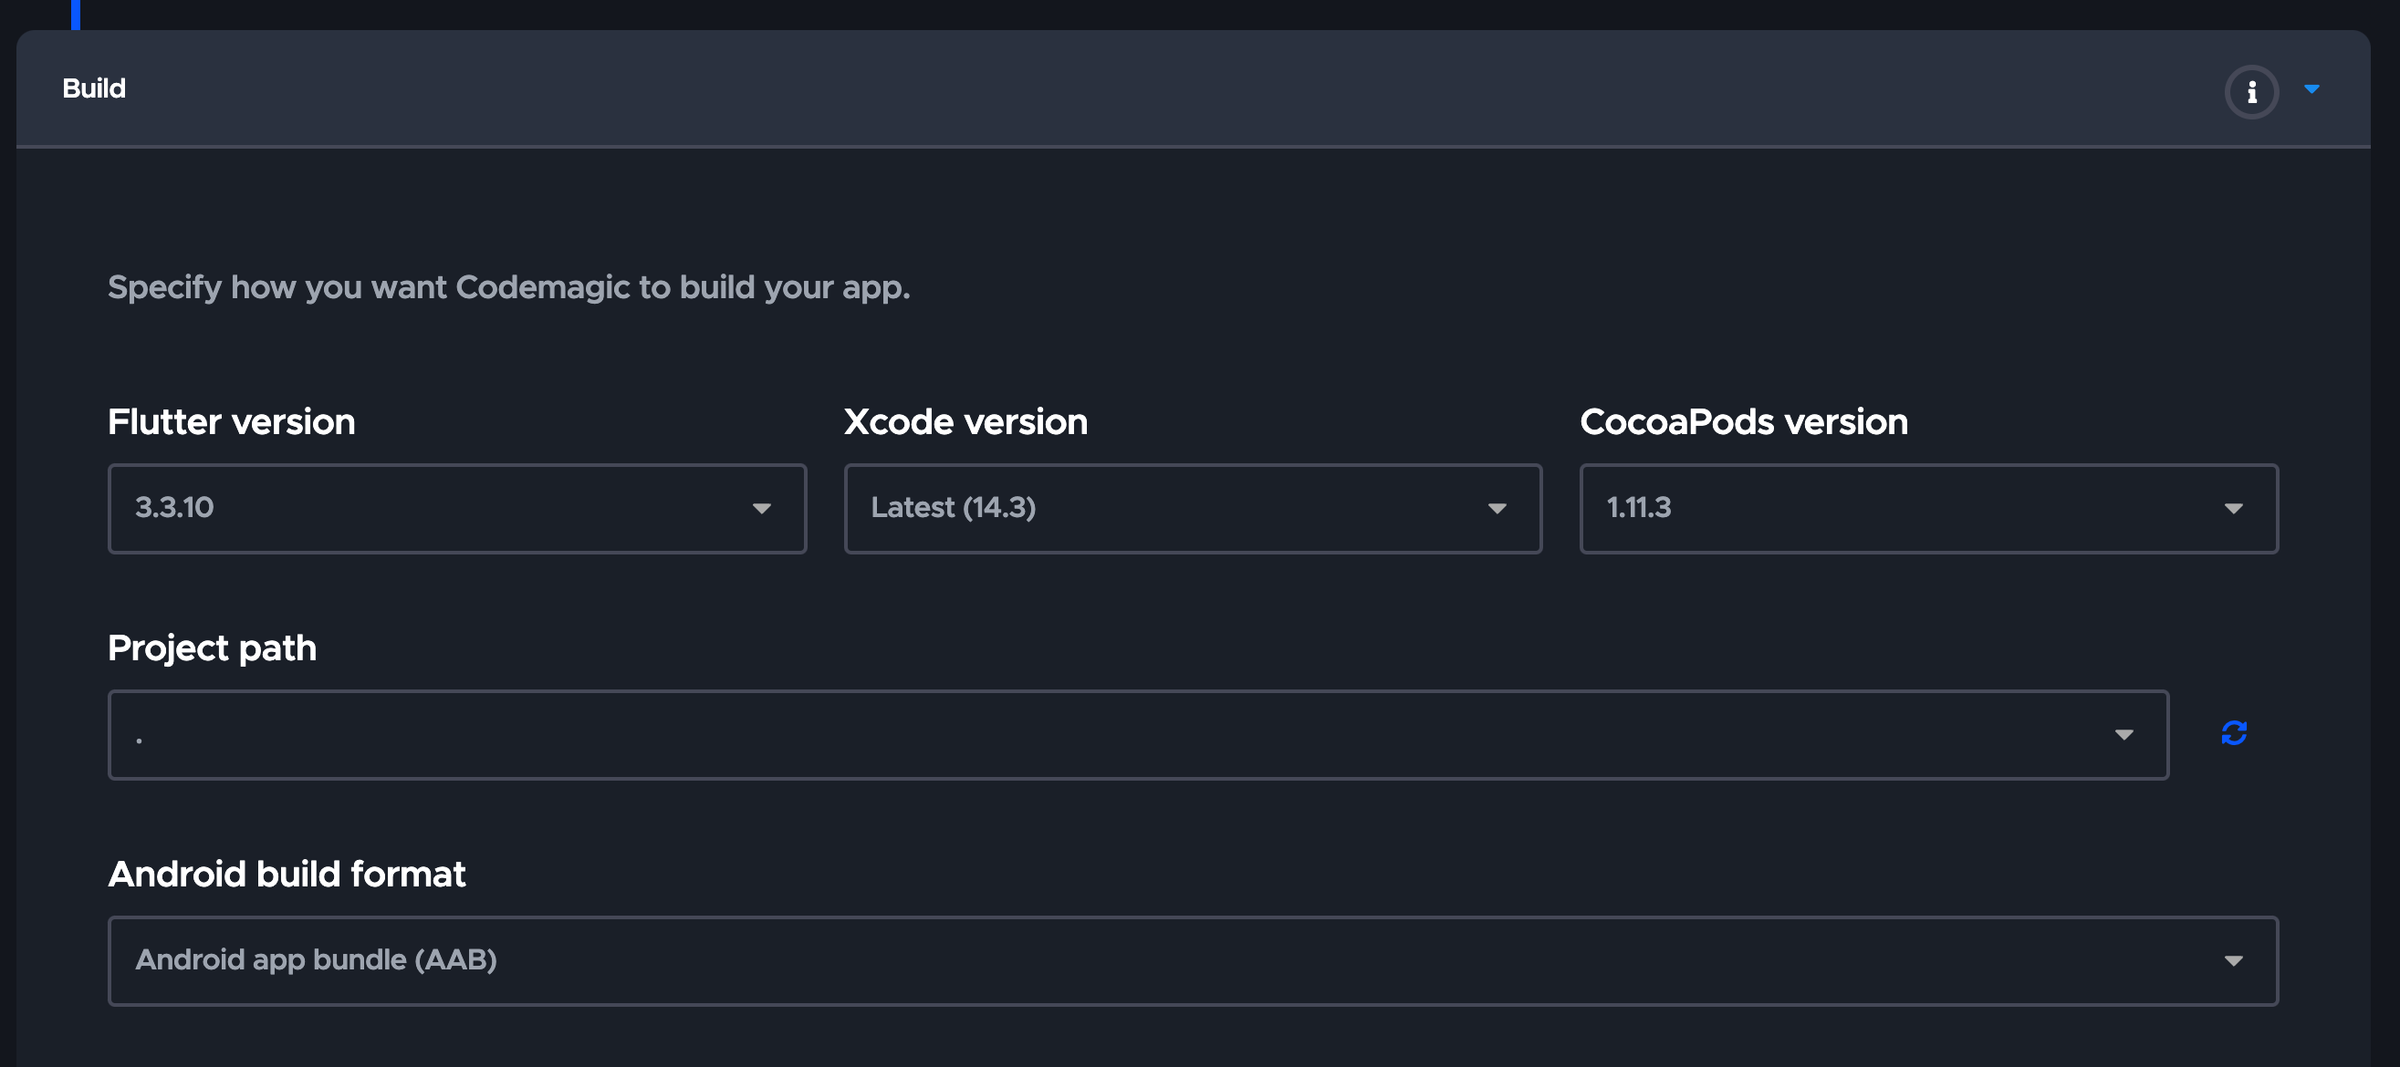The width and height of the screenshot is (2400, 1067).
Task: Click the Project path label
Action: pos(212,649)
